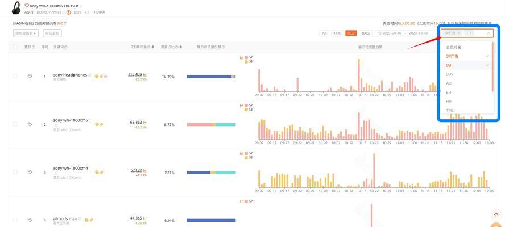
Task: Click the 63,352 impressions link
Action: [x=136, y=123]
